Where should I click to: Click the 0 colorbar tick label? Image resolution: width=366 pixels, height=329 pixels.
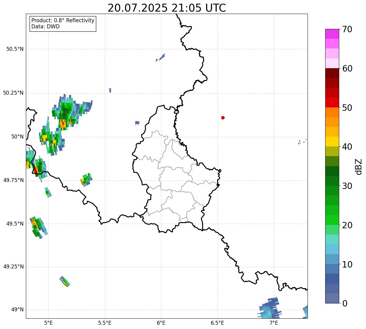point(345,303)
